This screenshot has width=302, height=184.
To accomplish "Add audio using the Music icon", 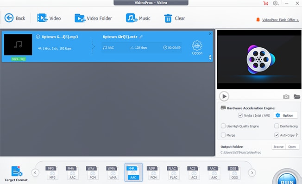I will 132,18.
